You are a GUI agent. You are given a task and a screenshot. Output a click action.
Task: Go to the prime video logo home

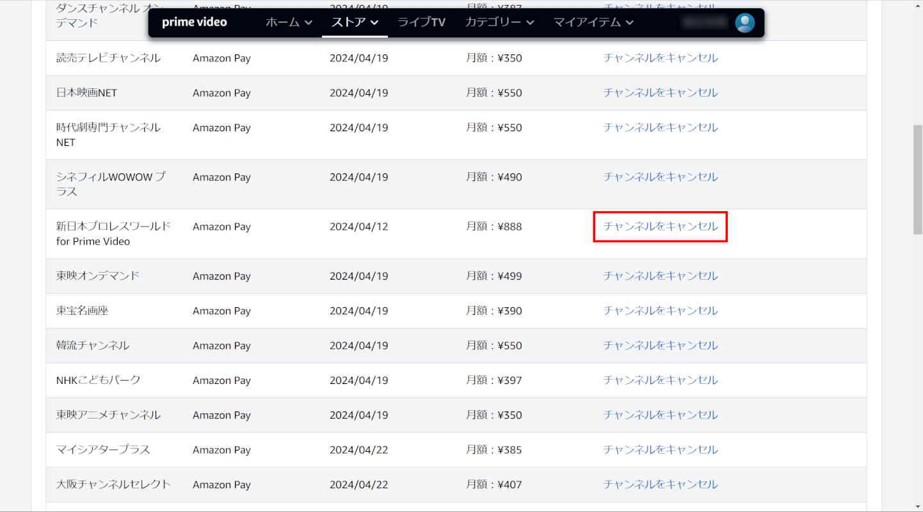point(195,22)
